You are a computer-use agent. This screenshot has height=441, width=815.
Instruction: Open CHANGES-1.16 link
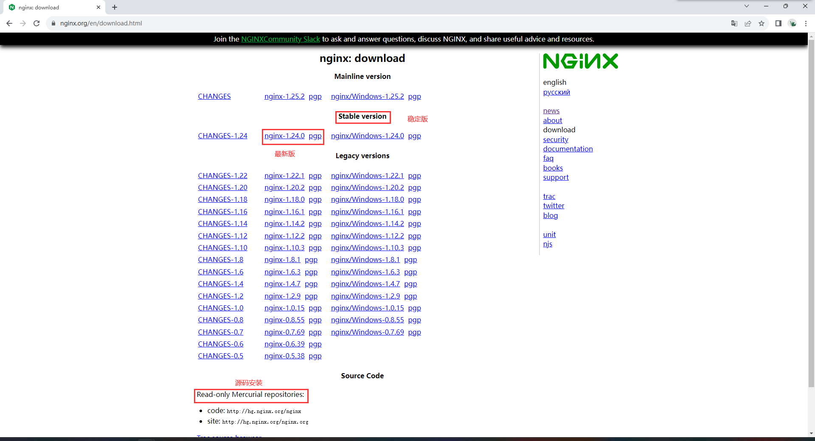[222, 212]
